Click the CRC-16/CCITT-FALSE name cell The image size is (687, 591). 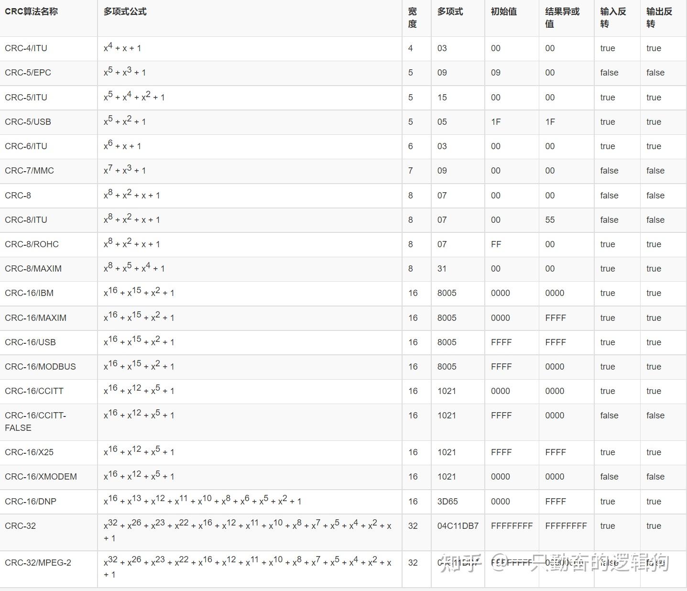point(35,421)
